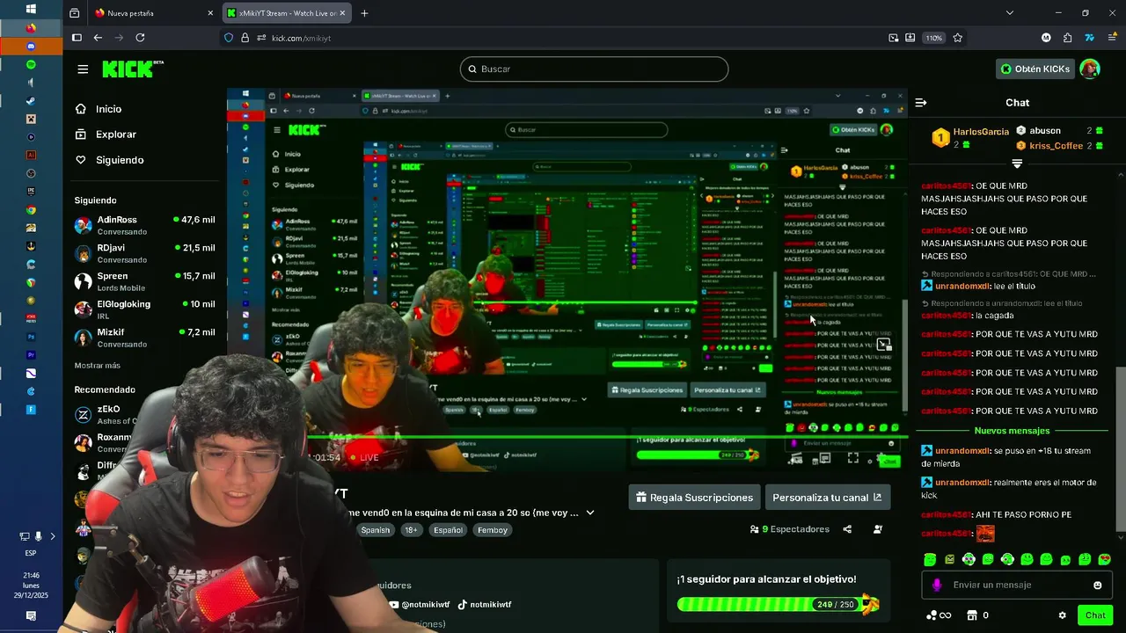This screenshot has height=633, width=1126.
Task: Open the chat shop storefront icon
Action: (972, 615)
